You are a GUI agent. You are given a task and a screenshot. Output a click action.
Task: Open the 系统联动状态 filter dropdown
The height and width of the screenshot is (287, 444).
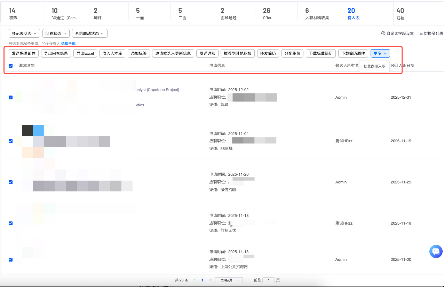click(x=90, y=33)
